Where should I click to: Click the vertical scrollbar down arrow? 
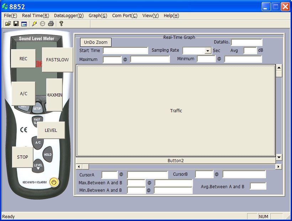(x=279, y=157)
